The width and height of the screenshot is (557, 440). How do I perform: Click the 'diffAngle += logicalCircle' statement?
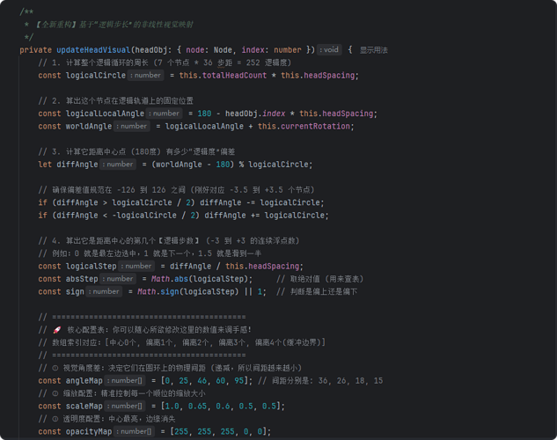(x=267, y=216)
